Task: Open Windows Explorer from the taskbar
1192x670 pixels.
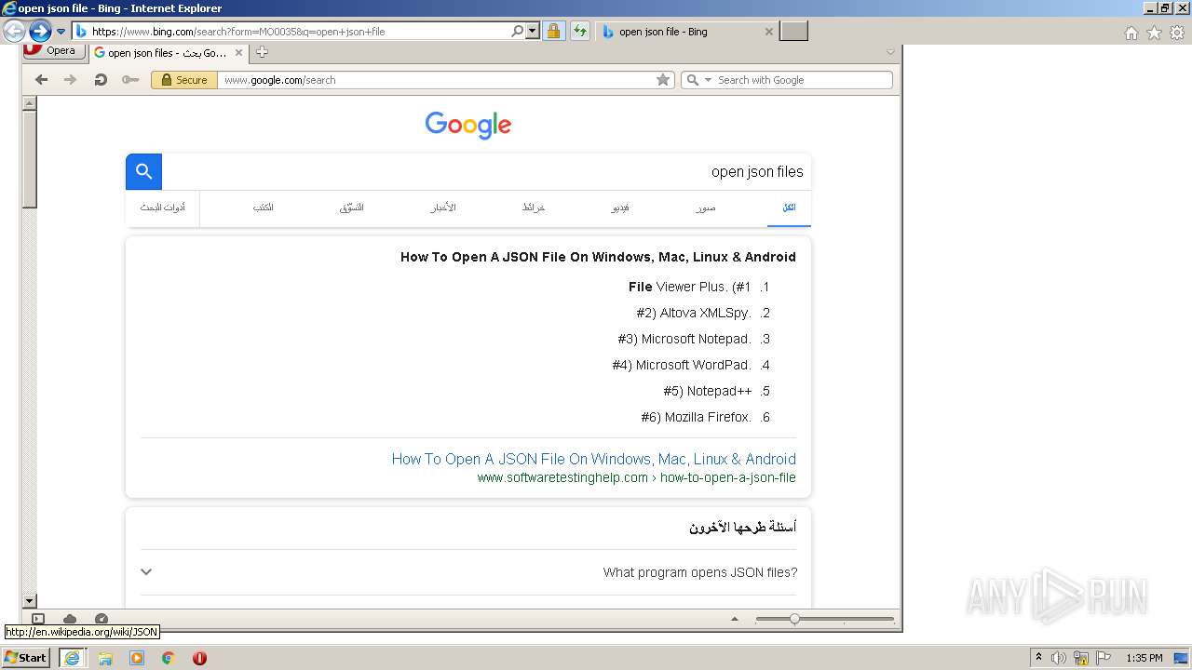Action: coord(105,658)
